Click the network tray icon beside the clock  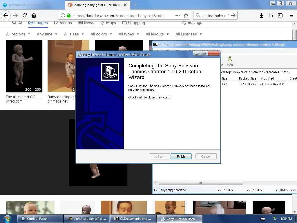pyautogui.click(x=275, y=219)
